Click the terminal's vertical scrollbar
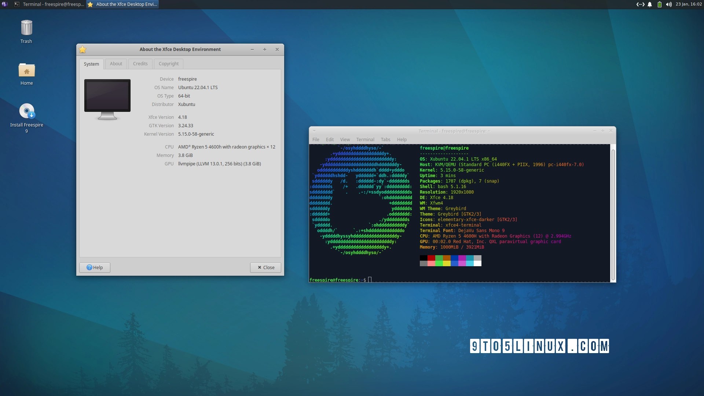This screenshot has height=396, width=704. pyautogui.click(x=613, y=213)
